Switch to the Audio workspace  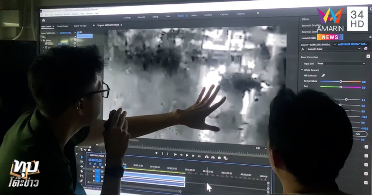tap(194, 15)
